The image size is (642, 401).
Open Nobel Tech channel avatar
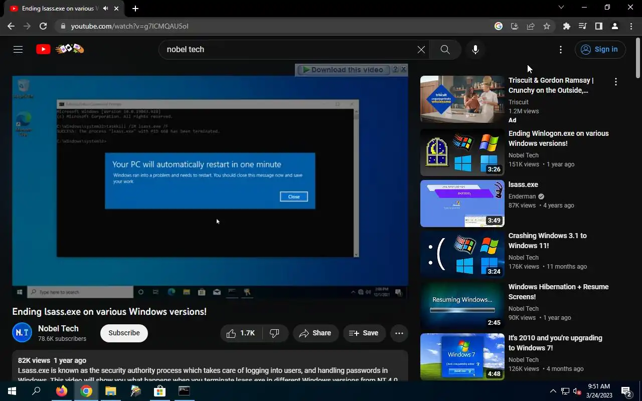click(22, 333)
